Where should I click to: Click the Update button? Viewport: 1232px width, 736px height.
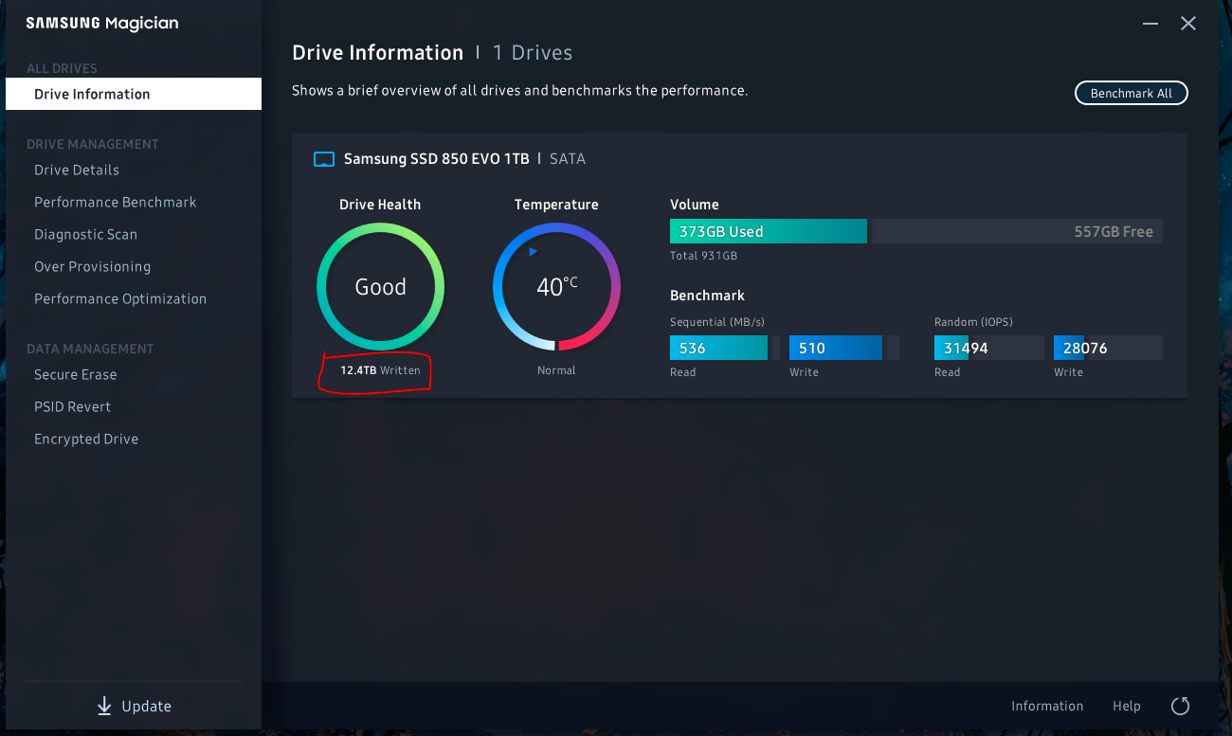(x=134, y=707)
